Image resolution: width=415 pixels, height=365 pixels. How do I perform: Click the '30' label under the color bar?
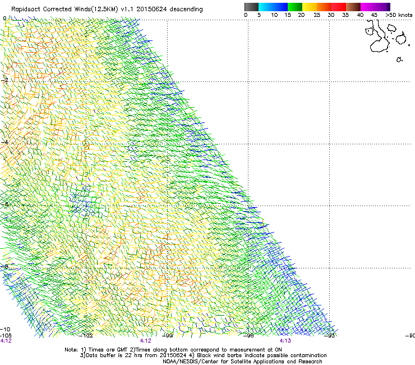(331, 15)
